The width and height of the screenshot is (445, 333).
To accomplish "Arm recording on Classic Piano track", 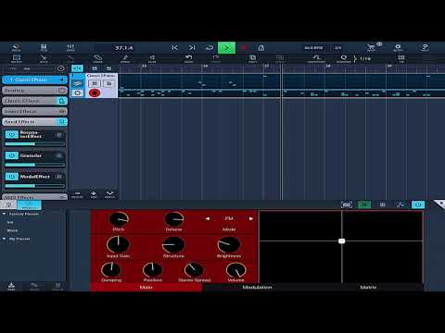I will tap(95, 92).
